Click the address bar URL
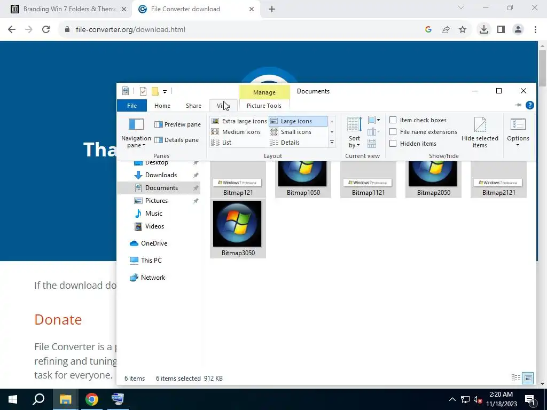 click(x=130, y=30)
